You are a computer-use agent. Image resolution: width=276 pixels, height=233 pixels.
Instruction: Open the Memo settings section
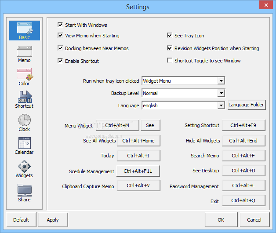point(25,54)
